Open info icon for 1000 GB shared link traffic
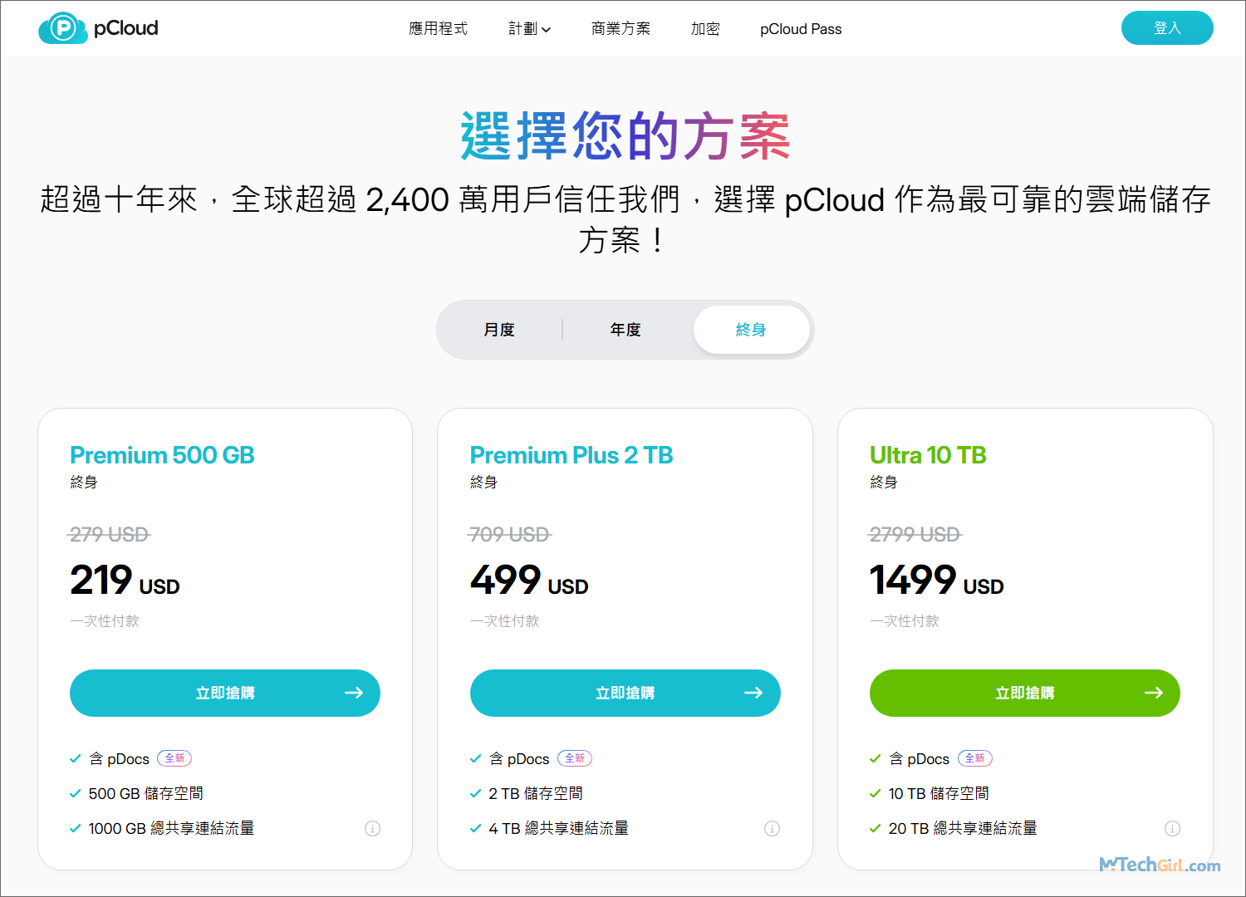Screen dimensions: 1246x897 (372, 828)
